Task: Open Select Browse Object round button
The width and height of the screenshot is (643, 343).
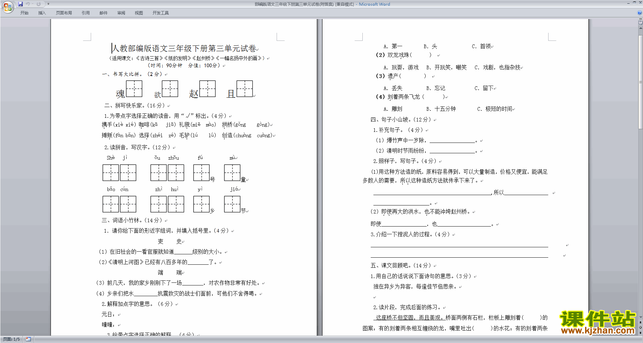Action: (641, 328)
